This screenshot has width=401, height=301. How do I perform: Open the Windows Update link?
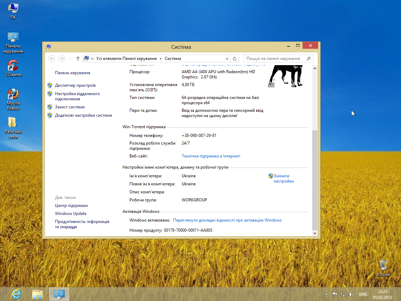tap(71, 214)
